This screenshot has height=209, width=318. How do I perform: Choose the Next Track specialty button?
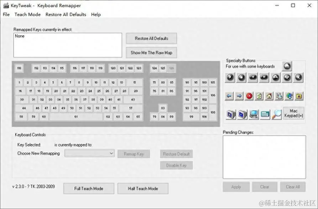[x=264, y=77]
